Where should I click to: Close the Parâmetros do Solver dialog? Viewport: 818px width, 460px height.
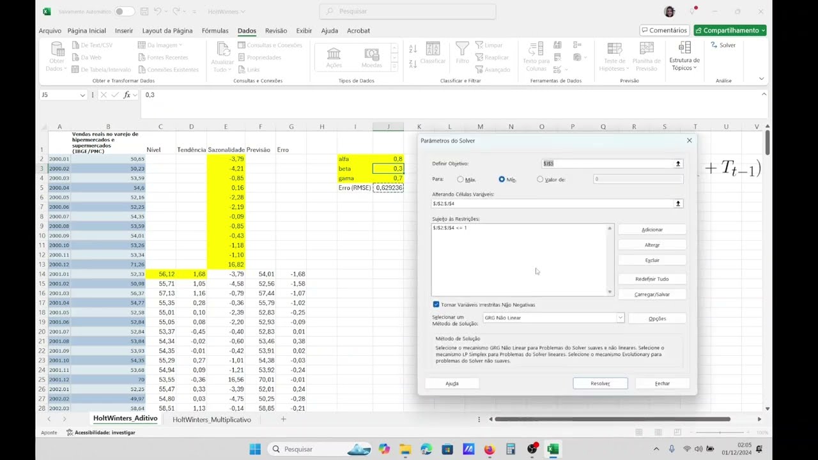(x=689, y=141)
